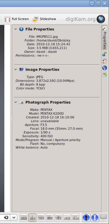Open the Metadata sidebar tab with info badge

105,54
